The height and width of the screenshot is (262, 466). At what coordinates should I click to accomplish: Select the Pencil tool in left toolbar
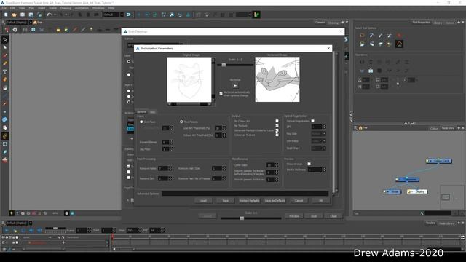pyautogui.click(x=5, y=63)
